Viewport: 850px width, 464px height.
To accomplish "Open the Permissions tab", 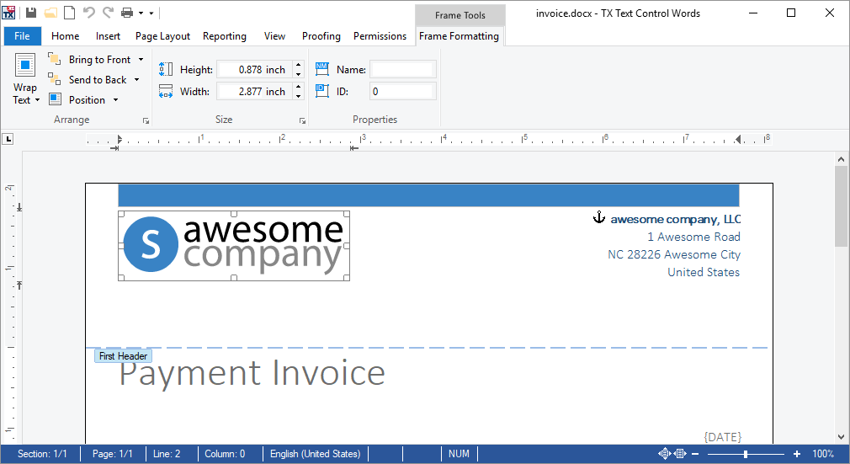I will (380, 36).
